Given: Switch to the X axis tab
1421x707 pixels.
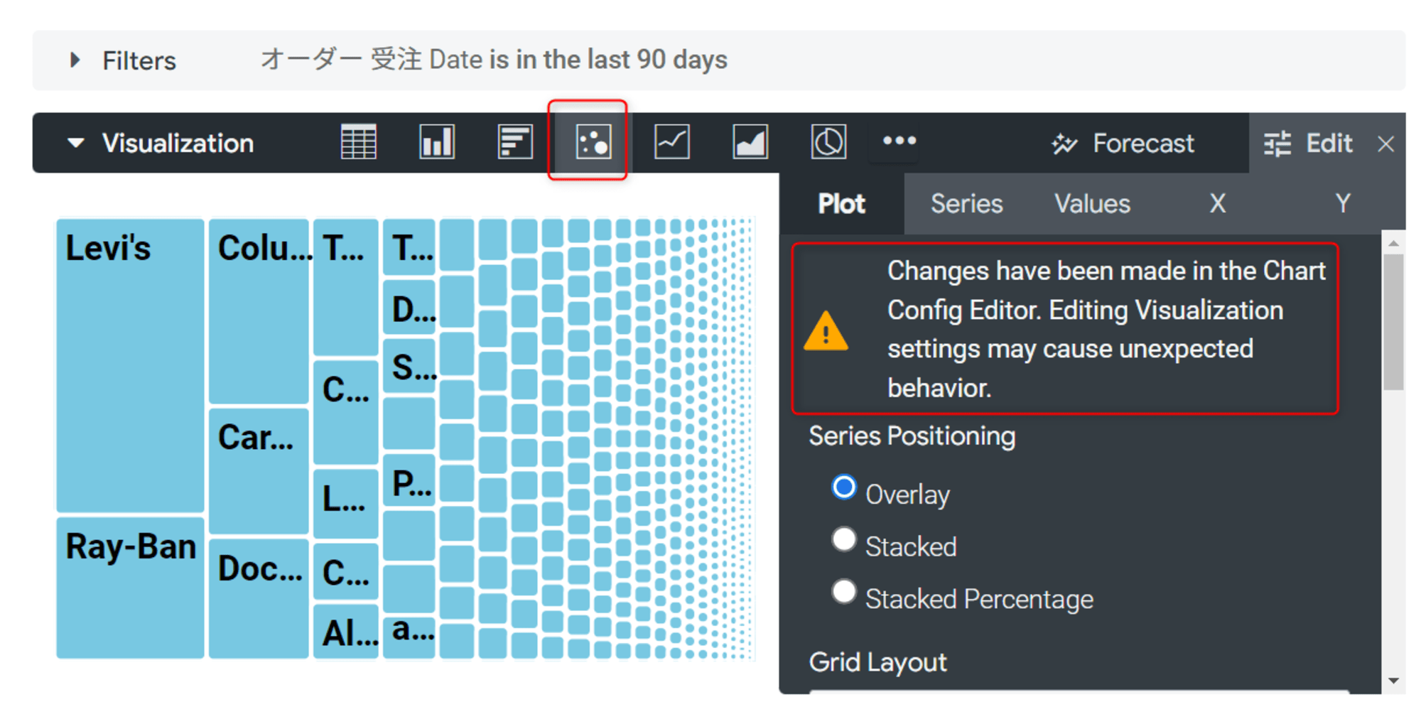Looking at the screenshot, I should [x=1218, y=204].
